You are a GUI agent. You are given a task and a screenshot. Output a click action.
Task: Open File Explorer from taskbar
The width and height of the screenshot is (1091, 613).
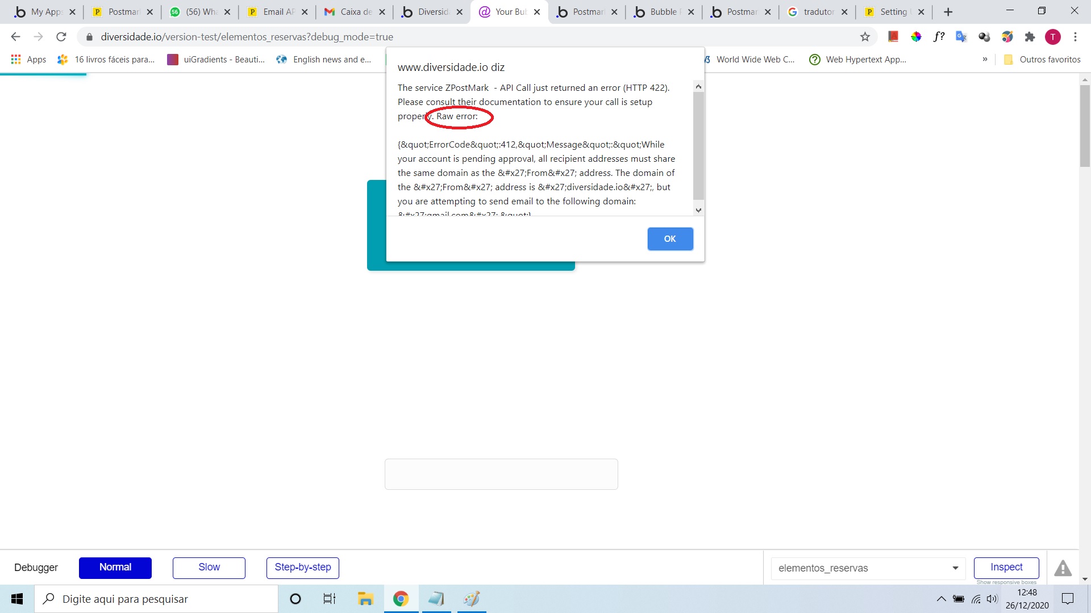click(x=365, y=599)
